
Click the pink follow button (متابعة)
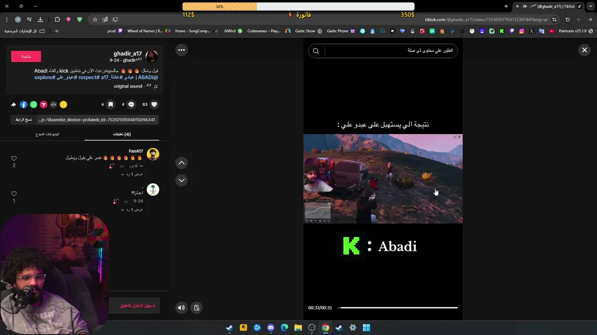pos(26,56)
